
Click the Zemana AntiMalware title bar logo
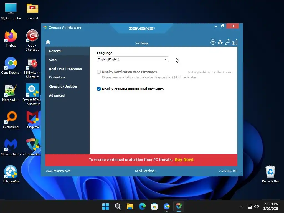[45, 27]
